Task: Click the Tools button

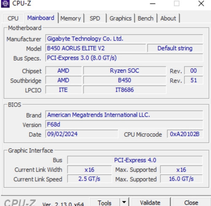Action: point(105,203)
